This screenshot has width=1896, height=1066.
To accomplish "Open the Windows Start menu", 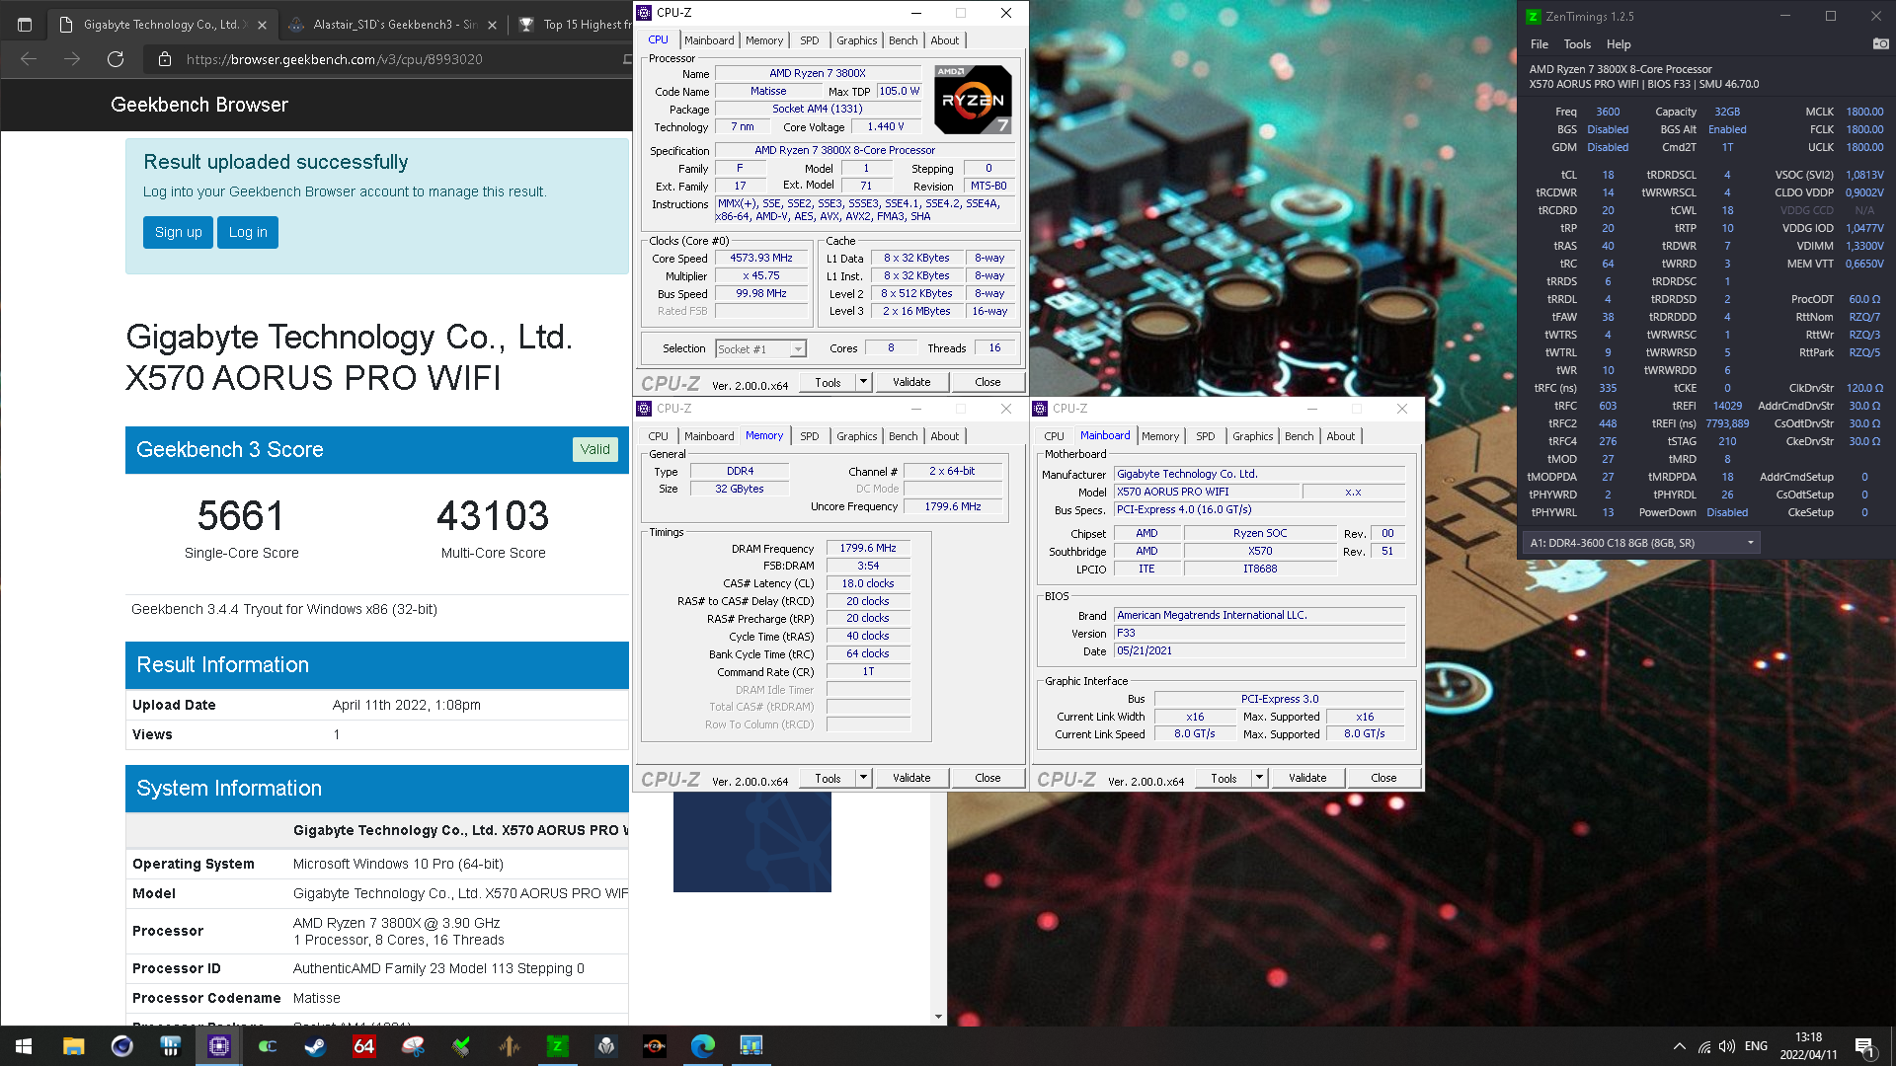I will [x=24, y=1046].
